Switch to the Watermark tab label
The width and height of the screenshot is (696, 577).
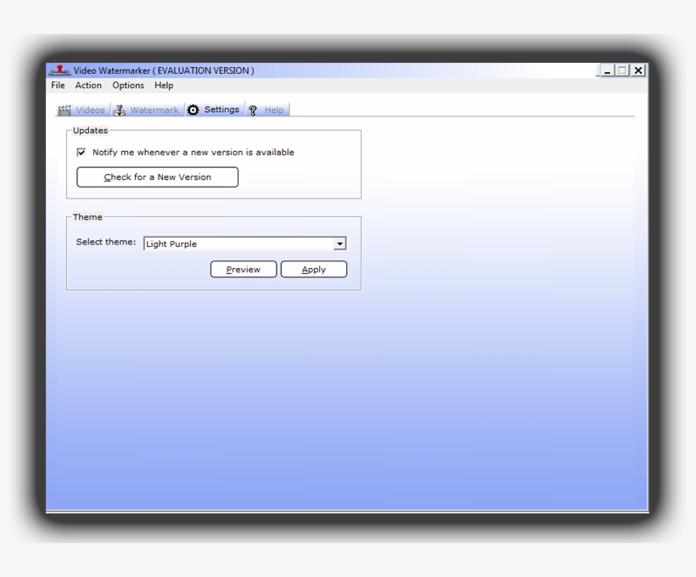click(154, 110)
